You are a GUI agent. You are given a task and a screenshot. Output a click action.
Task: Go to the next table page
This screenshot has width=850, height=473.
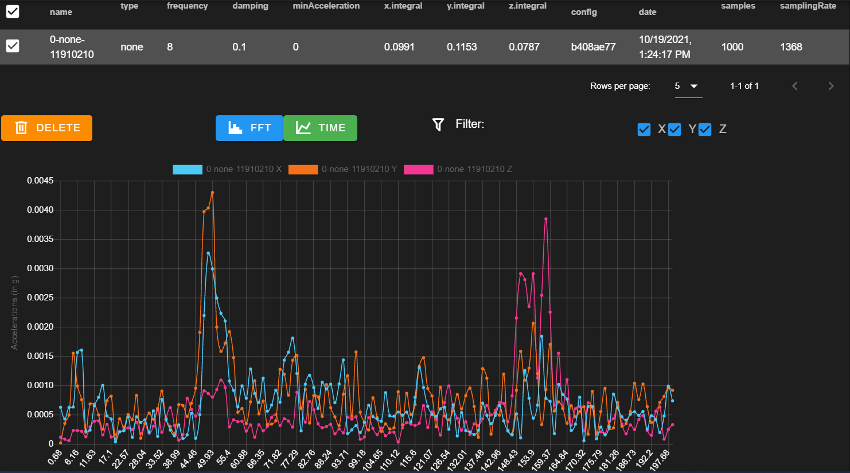(x=830, y=86)
